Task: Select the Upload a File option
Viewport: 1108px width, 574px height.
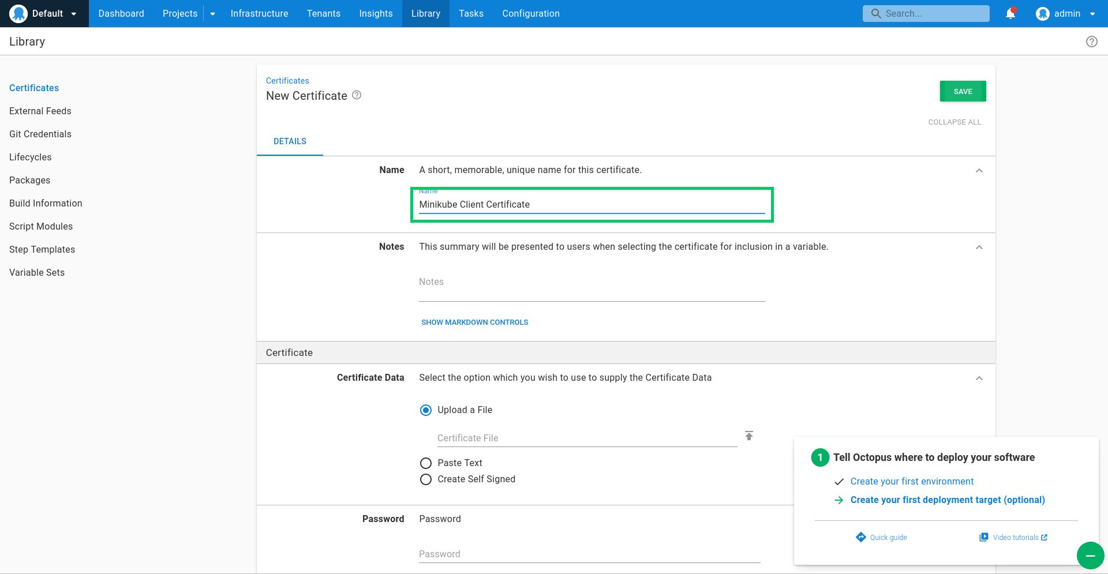Action: click(426, 410)
